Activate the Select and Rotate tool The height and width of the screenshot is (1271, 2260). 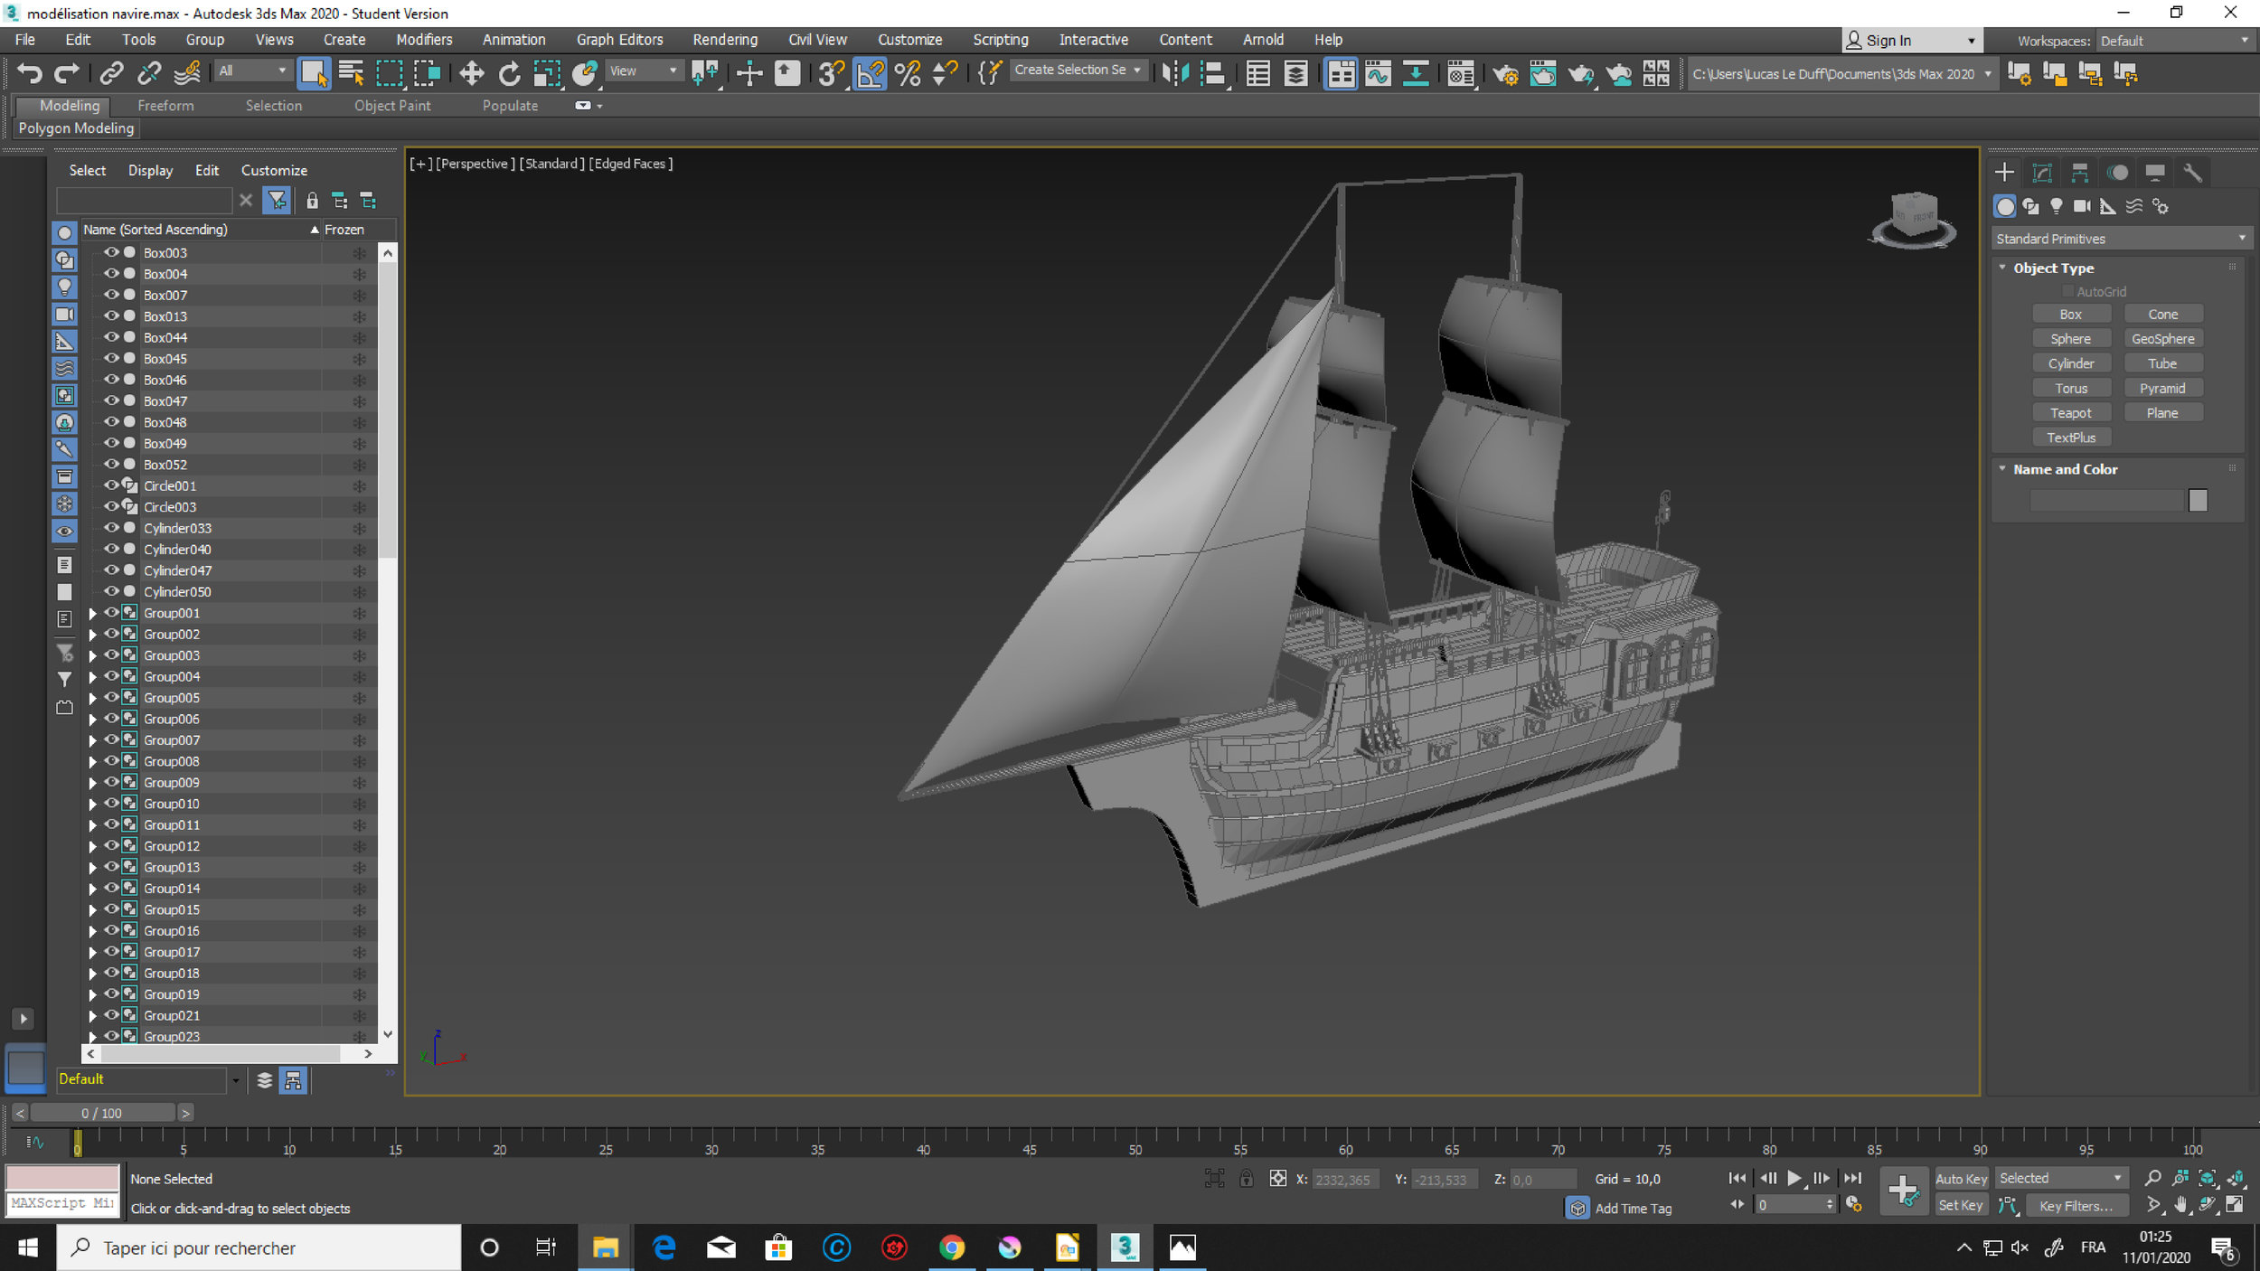509,73
